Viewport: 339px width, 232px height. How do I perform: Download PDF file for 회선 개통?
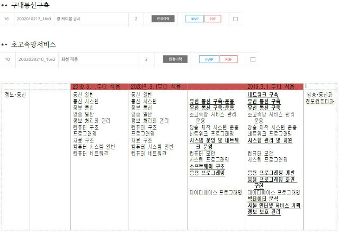[x=228, y=59]
